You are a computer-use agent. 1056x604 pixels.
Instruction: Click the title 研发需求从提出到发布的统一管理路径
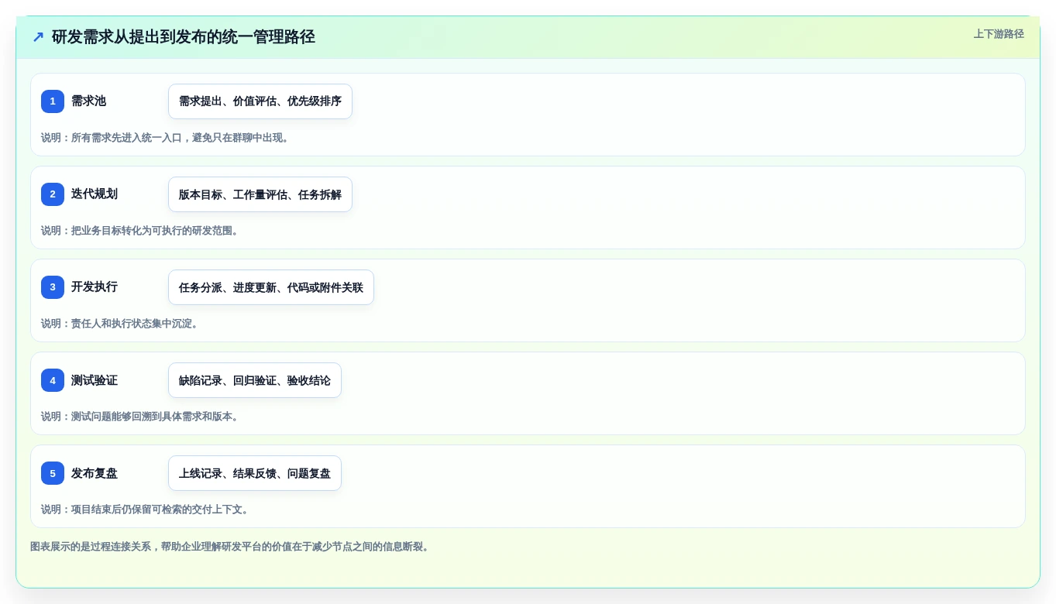(183, 37)
